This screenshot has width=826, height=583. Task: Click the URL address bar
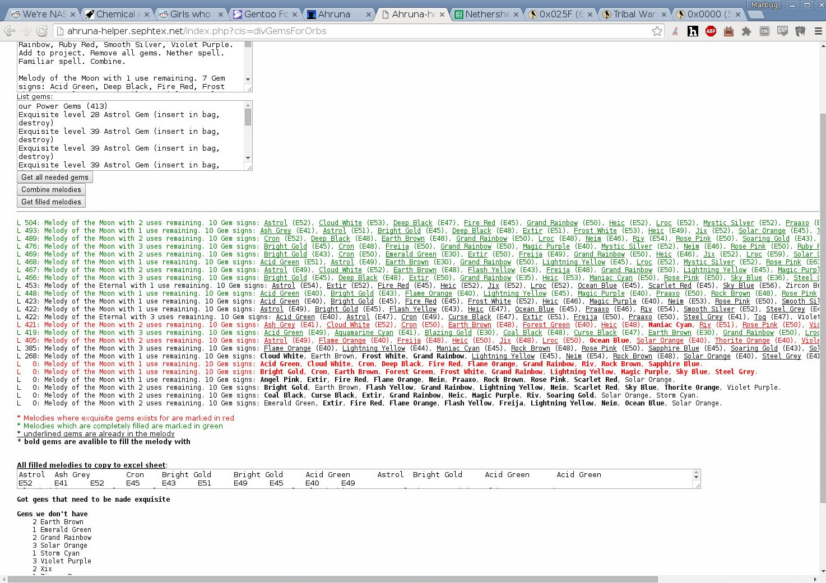359,31
